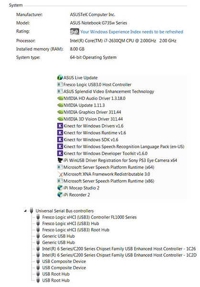This screenshot has height=287, width=200.
Task: Select the first USB Composite Device entry
Action: pos(64,261)
